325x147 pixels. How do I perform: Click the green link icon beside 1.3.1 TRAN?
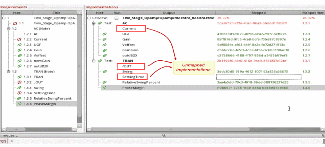pos(20,77)
